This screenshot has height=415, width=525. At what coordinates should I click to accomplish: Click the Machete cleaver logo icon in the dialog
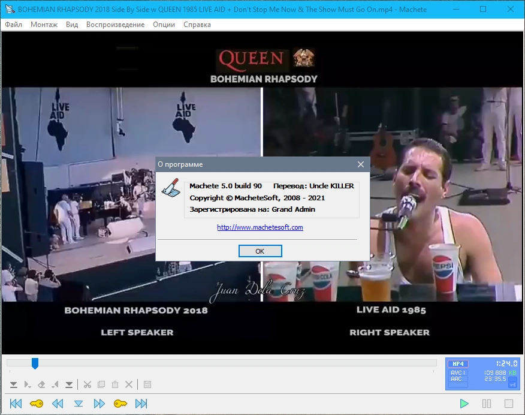coord(171,188)
